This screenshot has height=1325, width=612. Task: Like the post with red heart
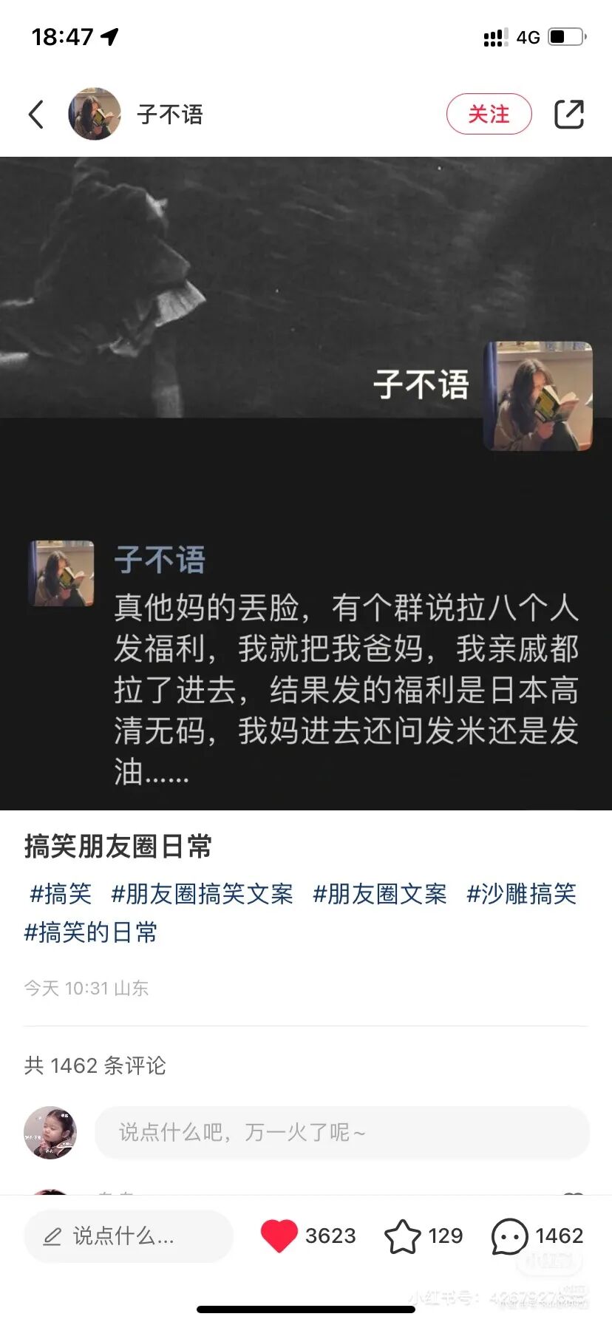279,1236
